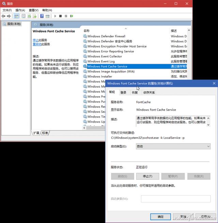Select Windows Defender Firewall row
Screen dimensions: 218x223
click(x=135, y=36)
